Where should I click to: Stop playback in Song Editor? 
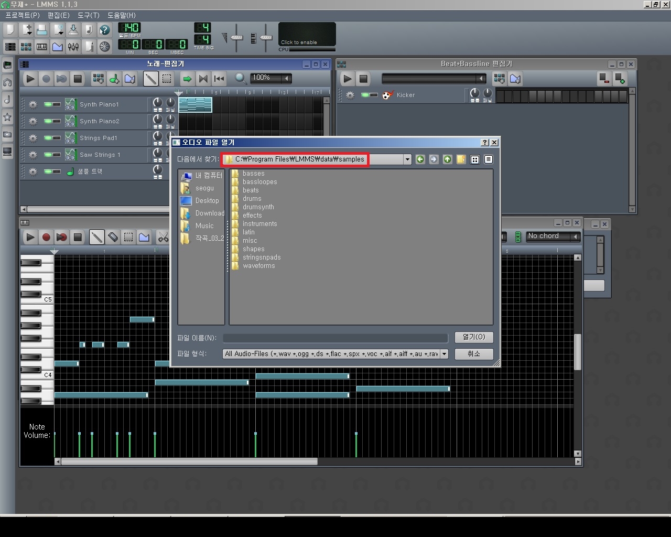pos(78,79)
